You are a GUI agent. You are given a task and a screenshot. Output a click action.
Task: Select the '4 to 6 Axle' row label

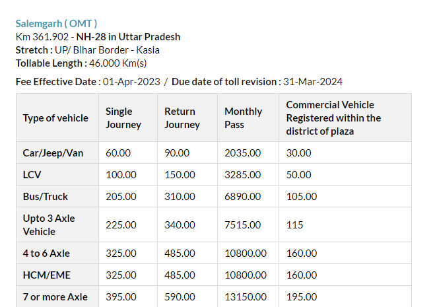[46, 253]
